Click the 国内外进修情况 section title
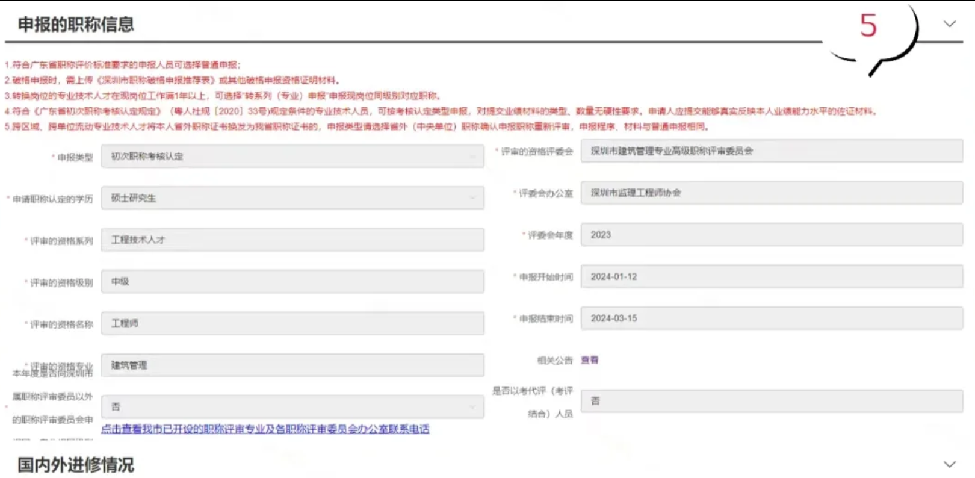The height and width of the screenshot is (478, 975). click(76, 465)
